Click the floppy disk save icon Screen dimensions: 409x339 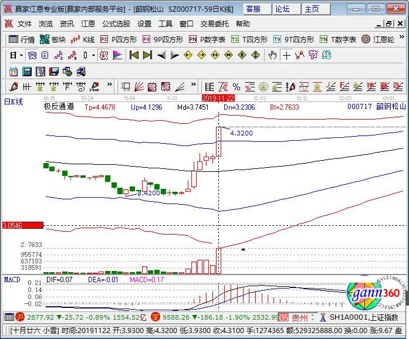54,72
